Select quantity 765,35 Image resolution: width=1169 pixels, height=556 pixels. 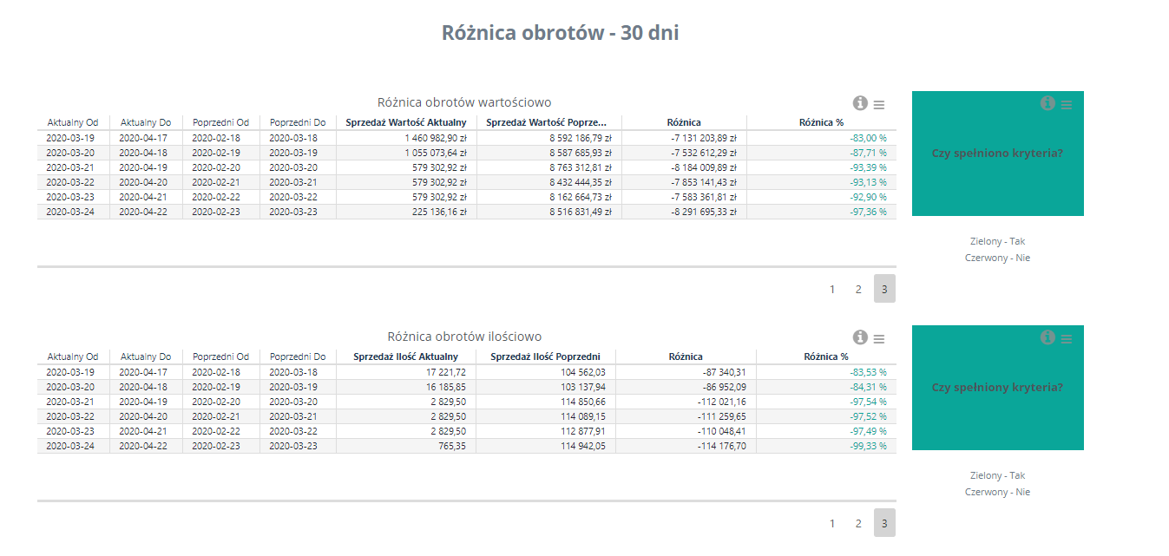point(453,446)
